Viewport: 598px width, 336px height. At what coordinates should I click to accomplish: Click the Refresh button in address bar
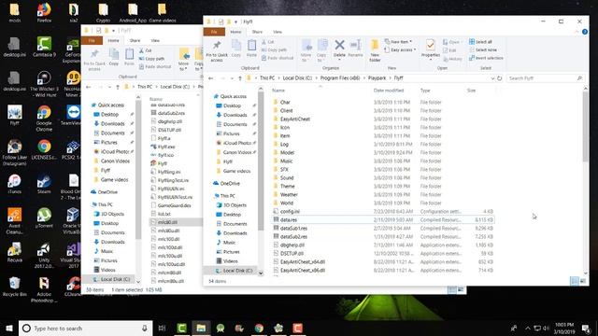click(x=499, y=78)
